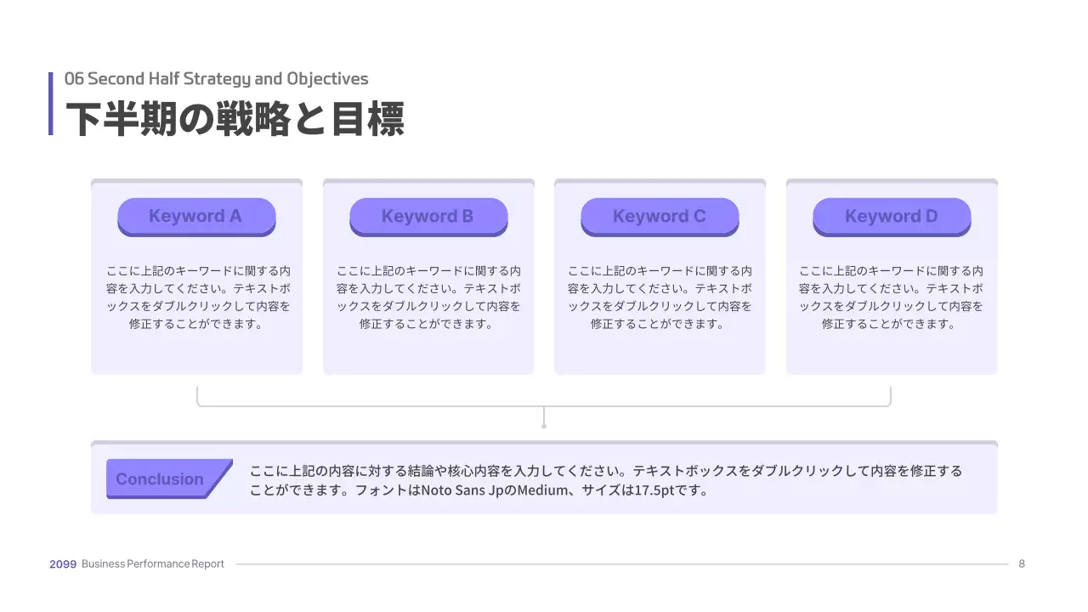Select the Keyword C button
Screen dimensions: 1088x612
tap(660, 216)
